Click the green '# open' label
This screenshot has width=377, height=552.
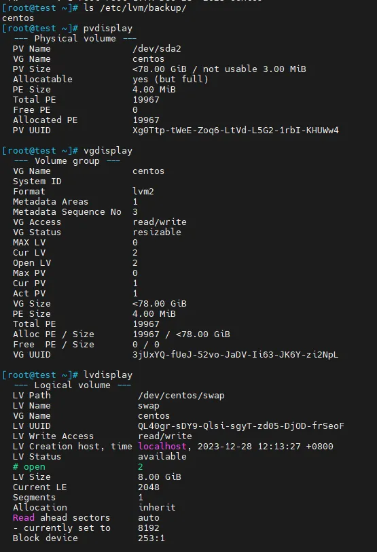tap(29, 467)
